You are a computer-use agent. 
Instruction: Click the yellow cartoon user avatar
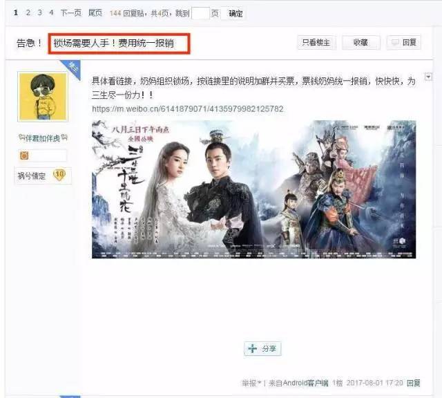43,97
